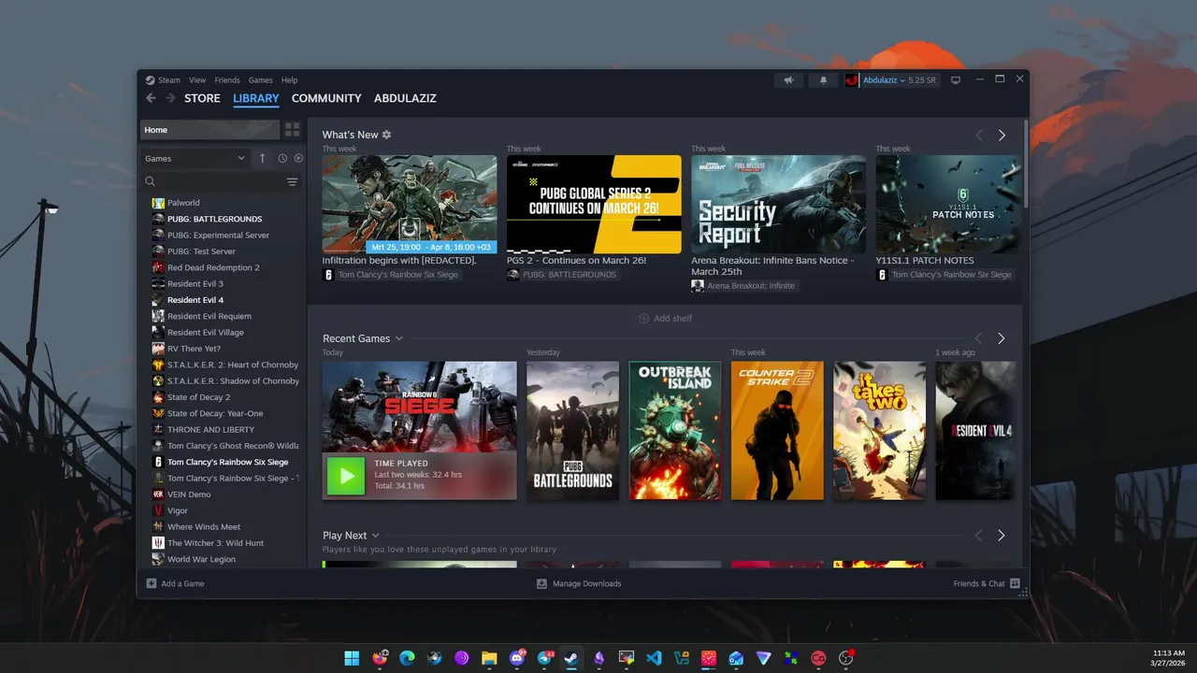Switch to the STORE tab

tap(202, 98)
